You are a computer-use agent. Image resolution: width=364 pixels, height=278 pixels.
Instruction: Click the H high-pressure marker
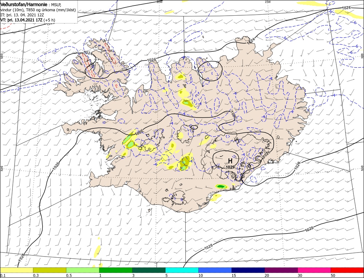pyautogui.click(x=230, y=161)
